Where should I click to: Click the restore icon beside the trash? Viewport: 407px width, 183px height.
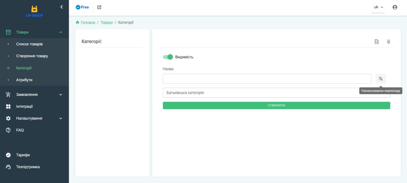tap(377, 41)
